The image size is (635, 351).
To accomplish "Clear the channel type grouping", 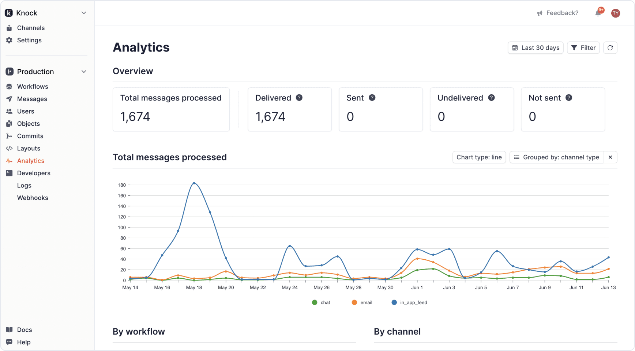I will click(610, 157).
